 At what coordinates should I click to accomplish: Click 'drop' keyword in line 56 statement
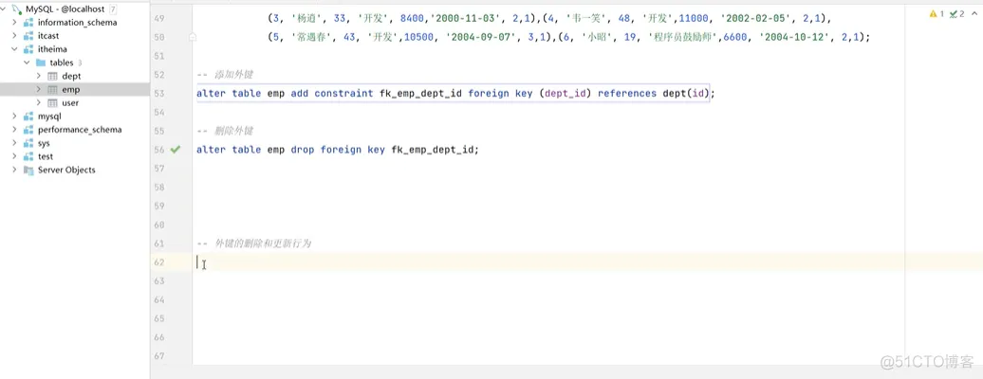[303, 150]
